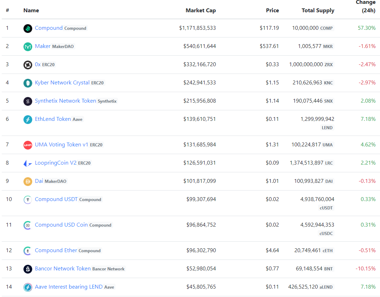The image size is (380, 297).
Task: Sort by the Name column header
Action: [31, 11]
